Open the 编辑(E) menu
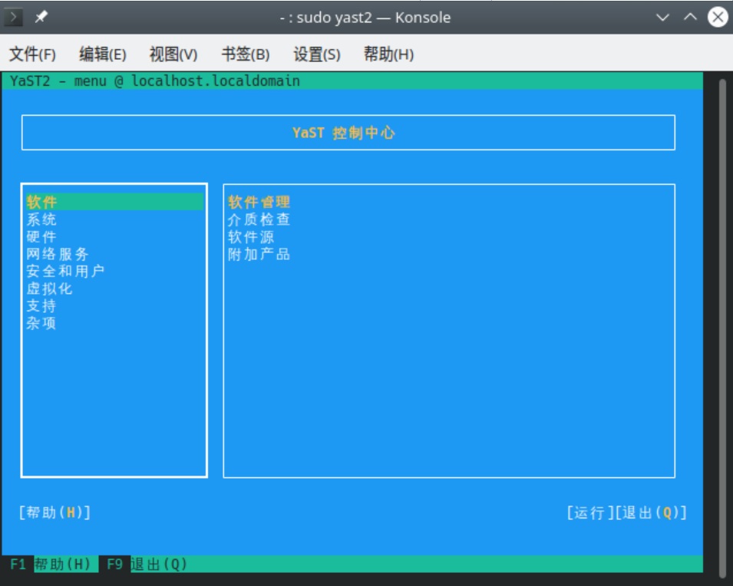The height and width of the screenshot is (586, 733). [x=102, y=54]
